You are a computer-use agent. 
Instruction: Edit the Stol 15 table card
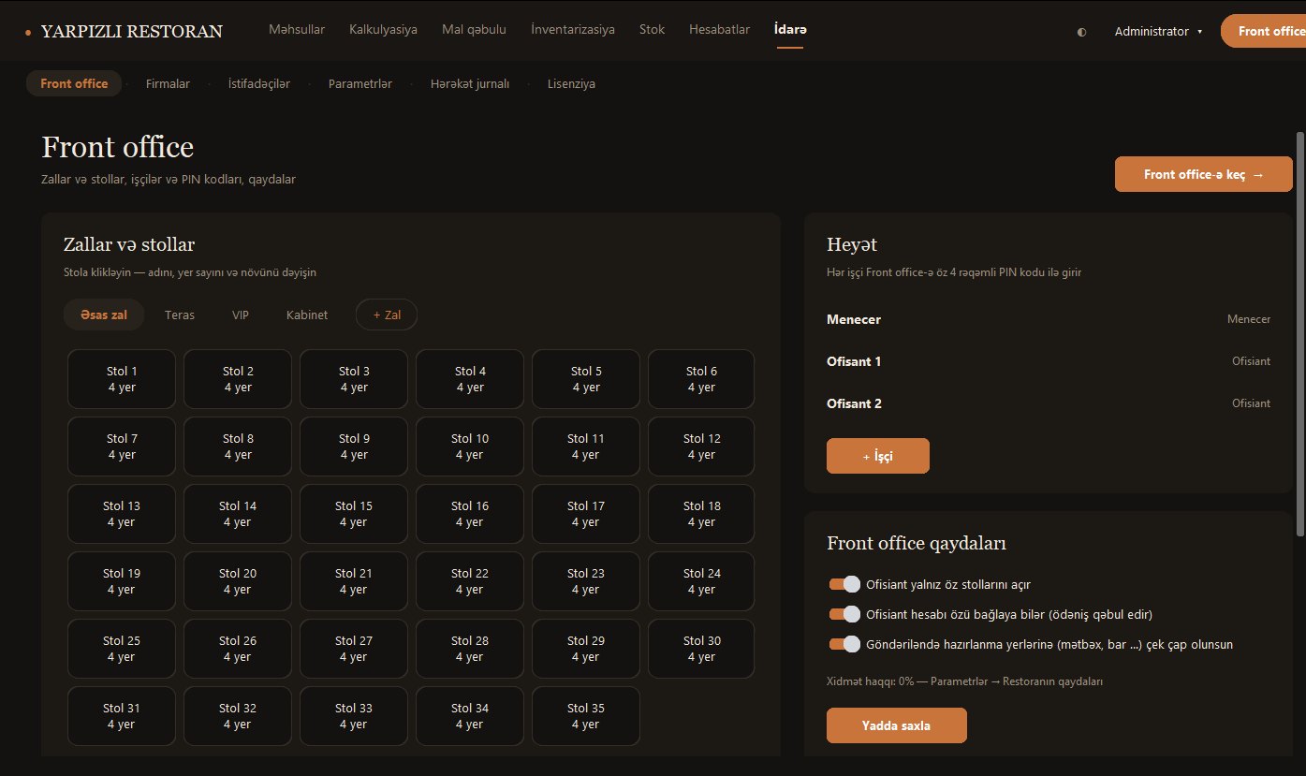354,514
